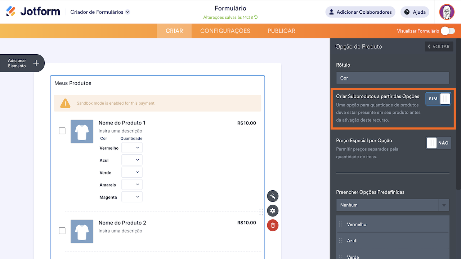Click the collaborator person icon

[332, 12]
